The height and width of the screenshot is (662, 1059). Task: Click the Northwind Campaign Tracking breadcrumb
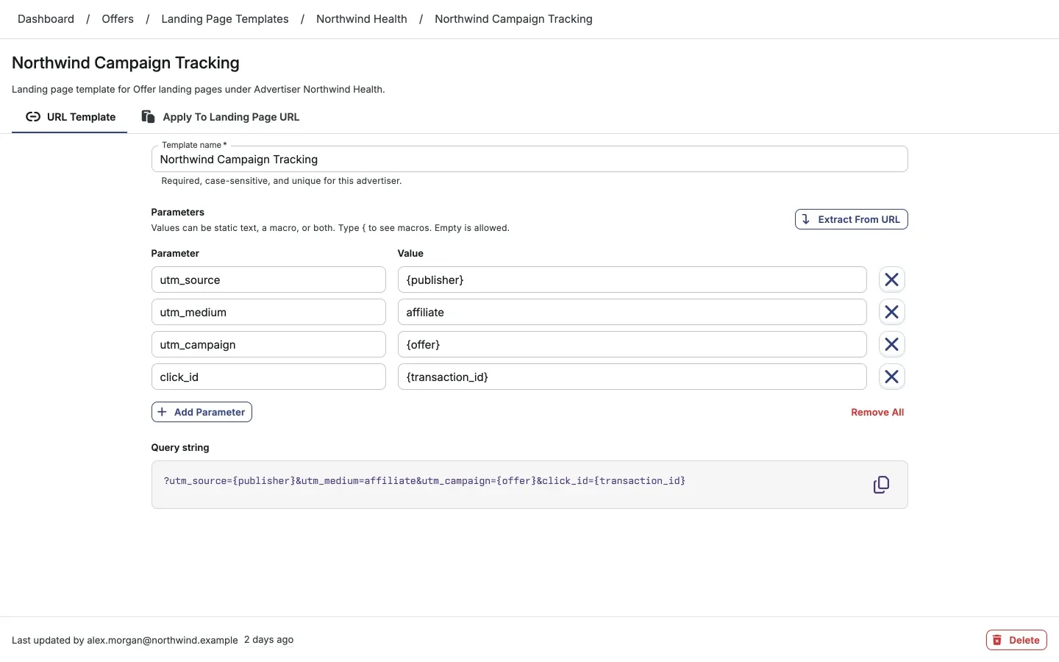[513, 19]
